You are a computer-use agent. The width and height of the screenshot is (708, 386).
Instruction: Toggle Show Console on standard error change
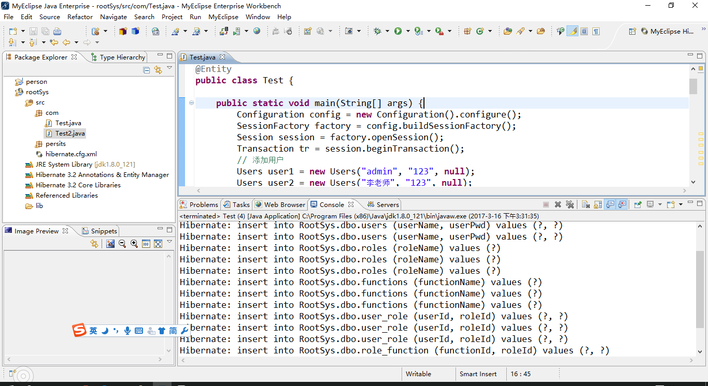click(x=622, y=204)
